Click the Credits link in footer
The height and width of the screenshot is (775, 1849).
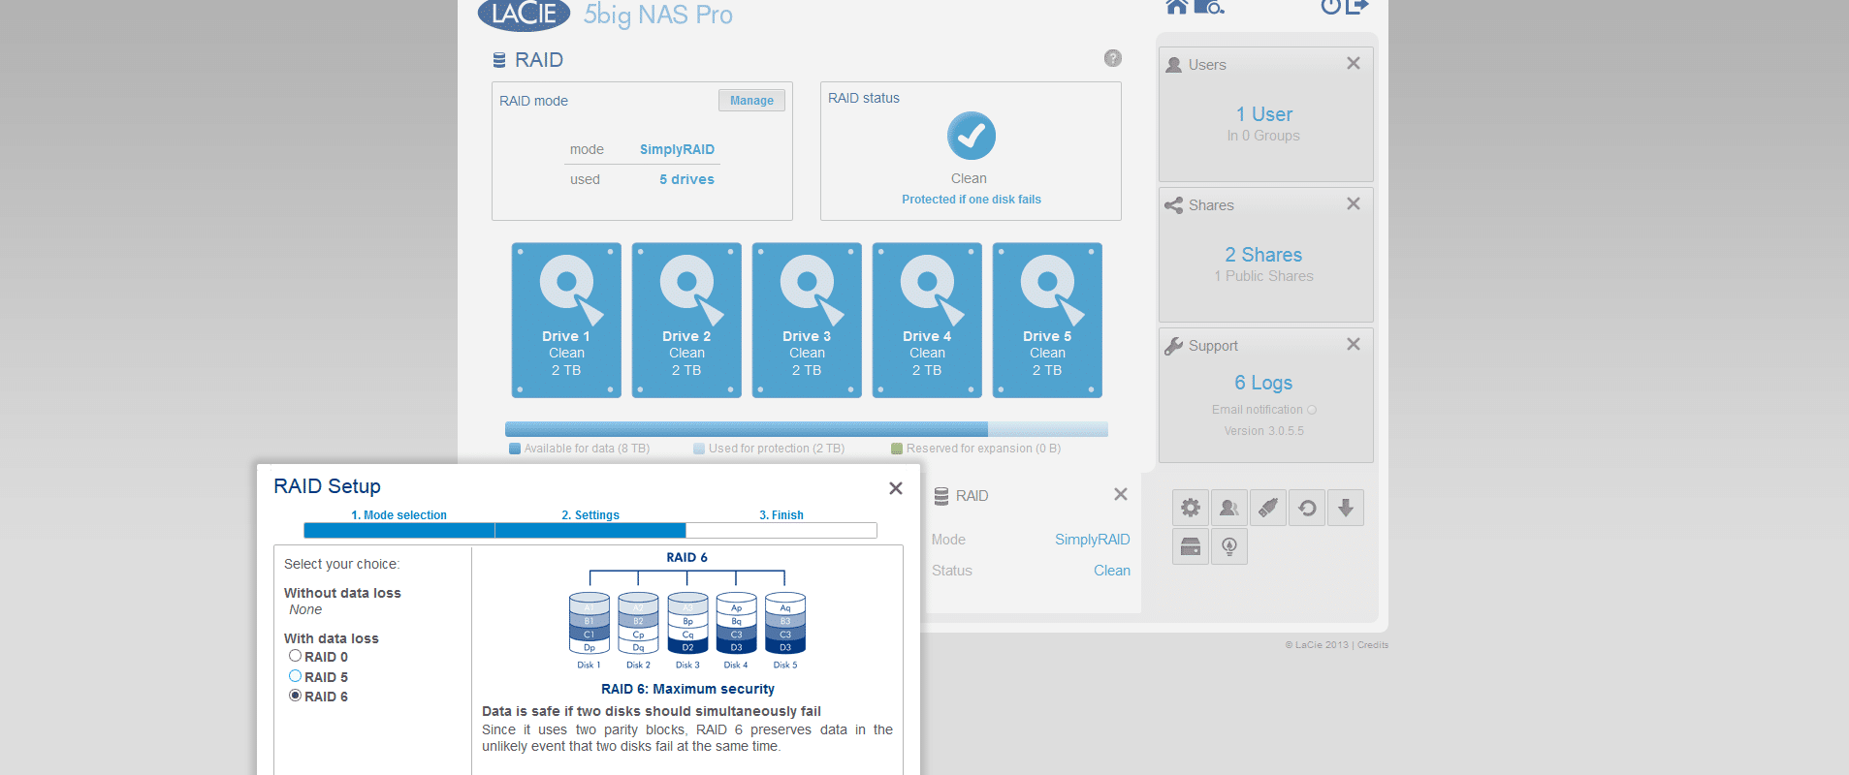click(1373, 645)
